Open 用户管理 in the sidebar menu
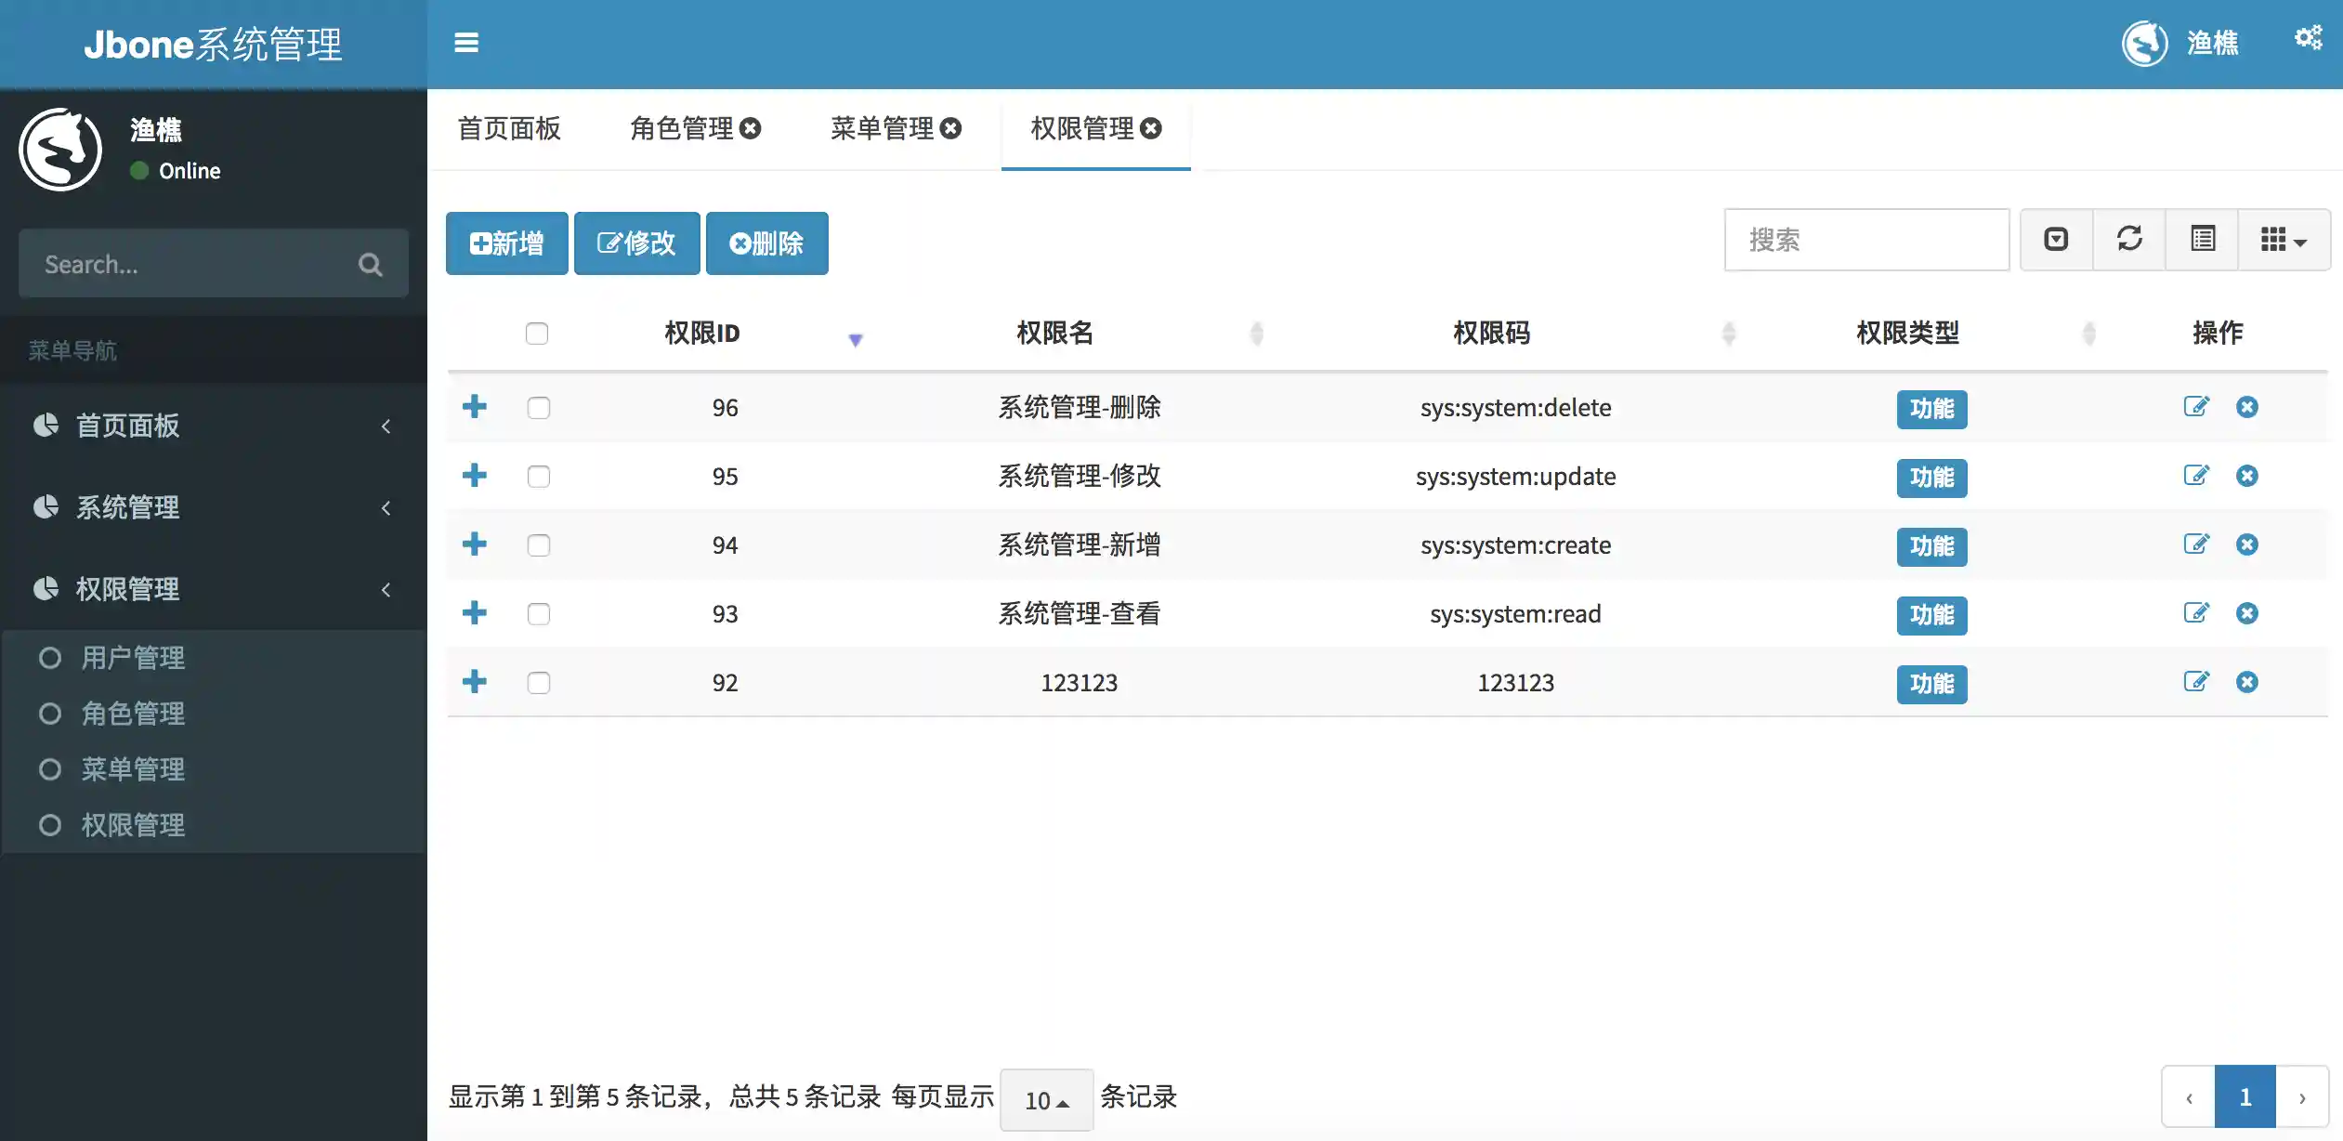Image resolution: width=2343 pixels, height=1141 pixels. click(x=133, y=658)
